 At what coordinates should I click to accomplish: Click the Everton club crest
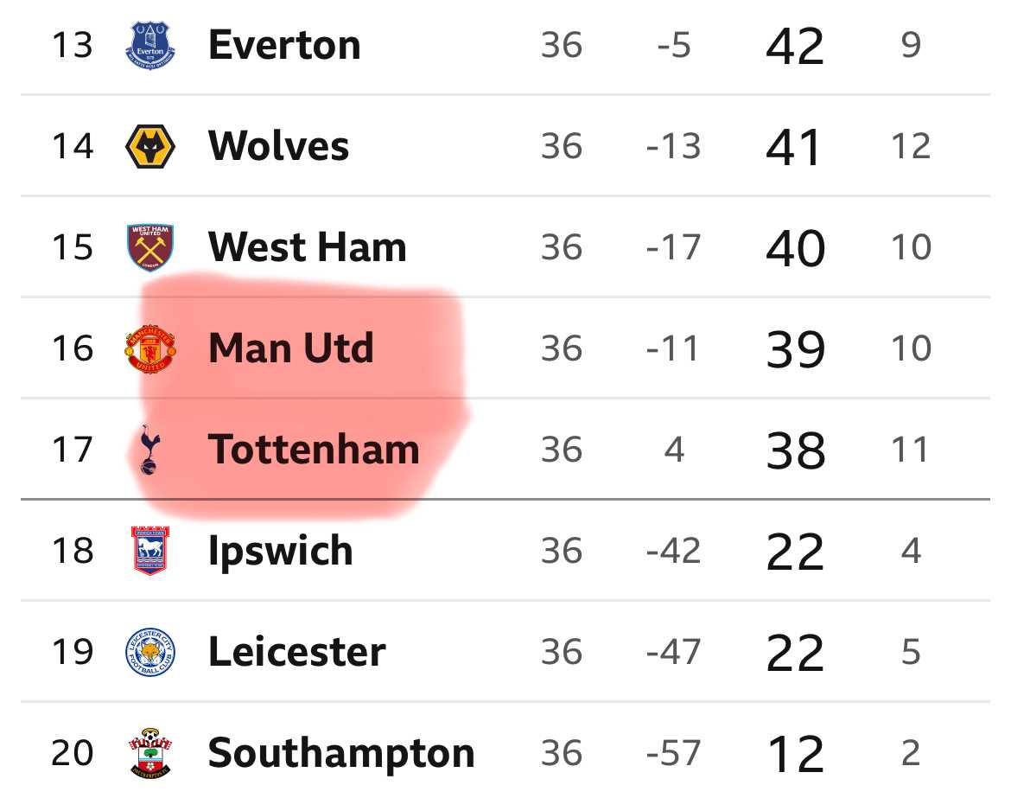click(150, 45)
